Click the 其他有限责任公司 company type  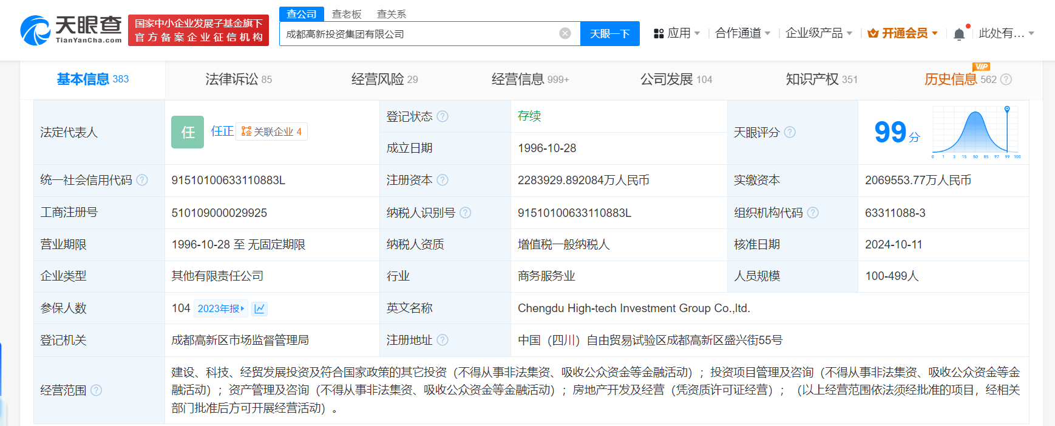217,276
